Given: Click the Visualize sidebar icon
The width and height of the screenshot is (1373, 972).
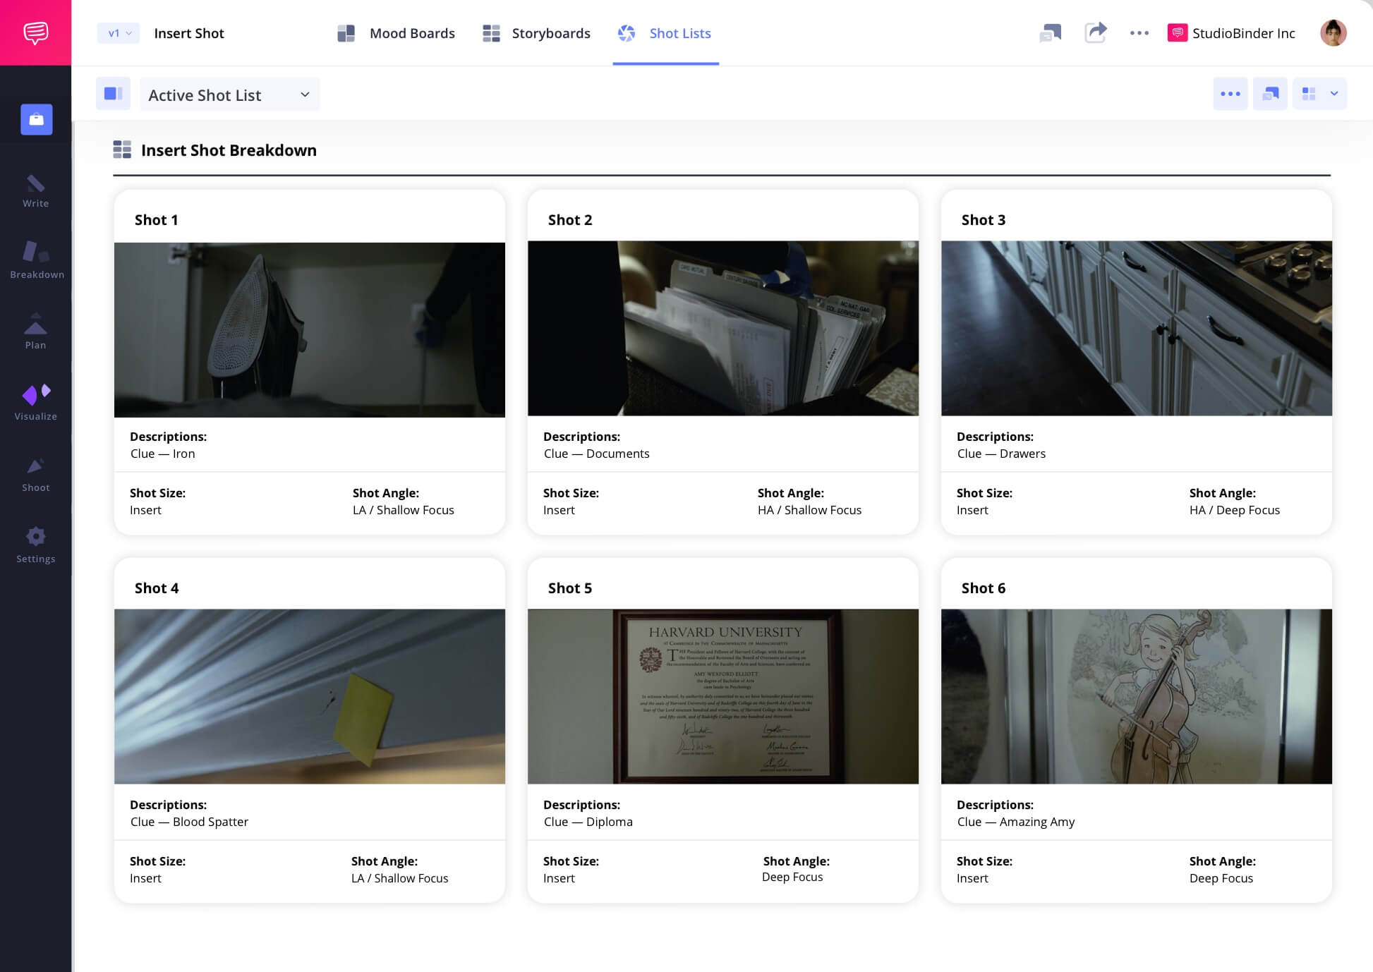Looking at the screenshot, I should click(x=35, y=399).
